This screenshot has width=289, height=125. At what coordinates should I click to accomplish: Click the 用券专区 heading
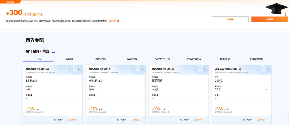click(35, 40)
